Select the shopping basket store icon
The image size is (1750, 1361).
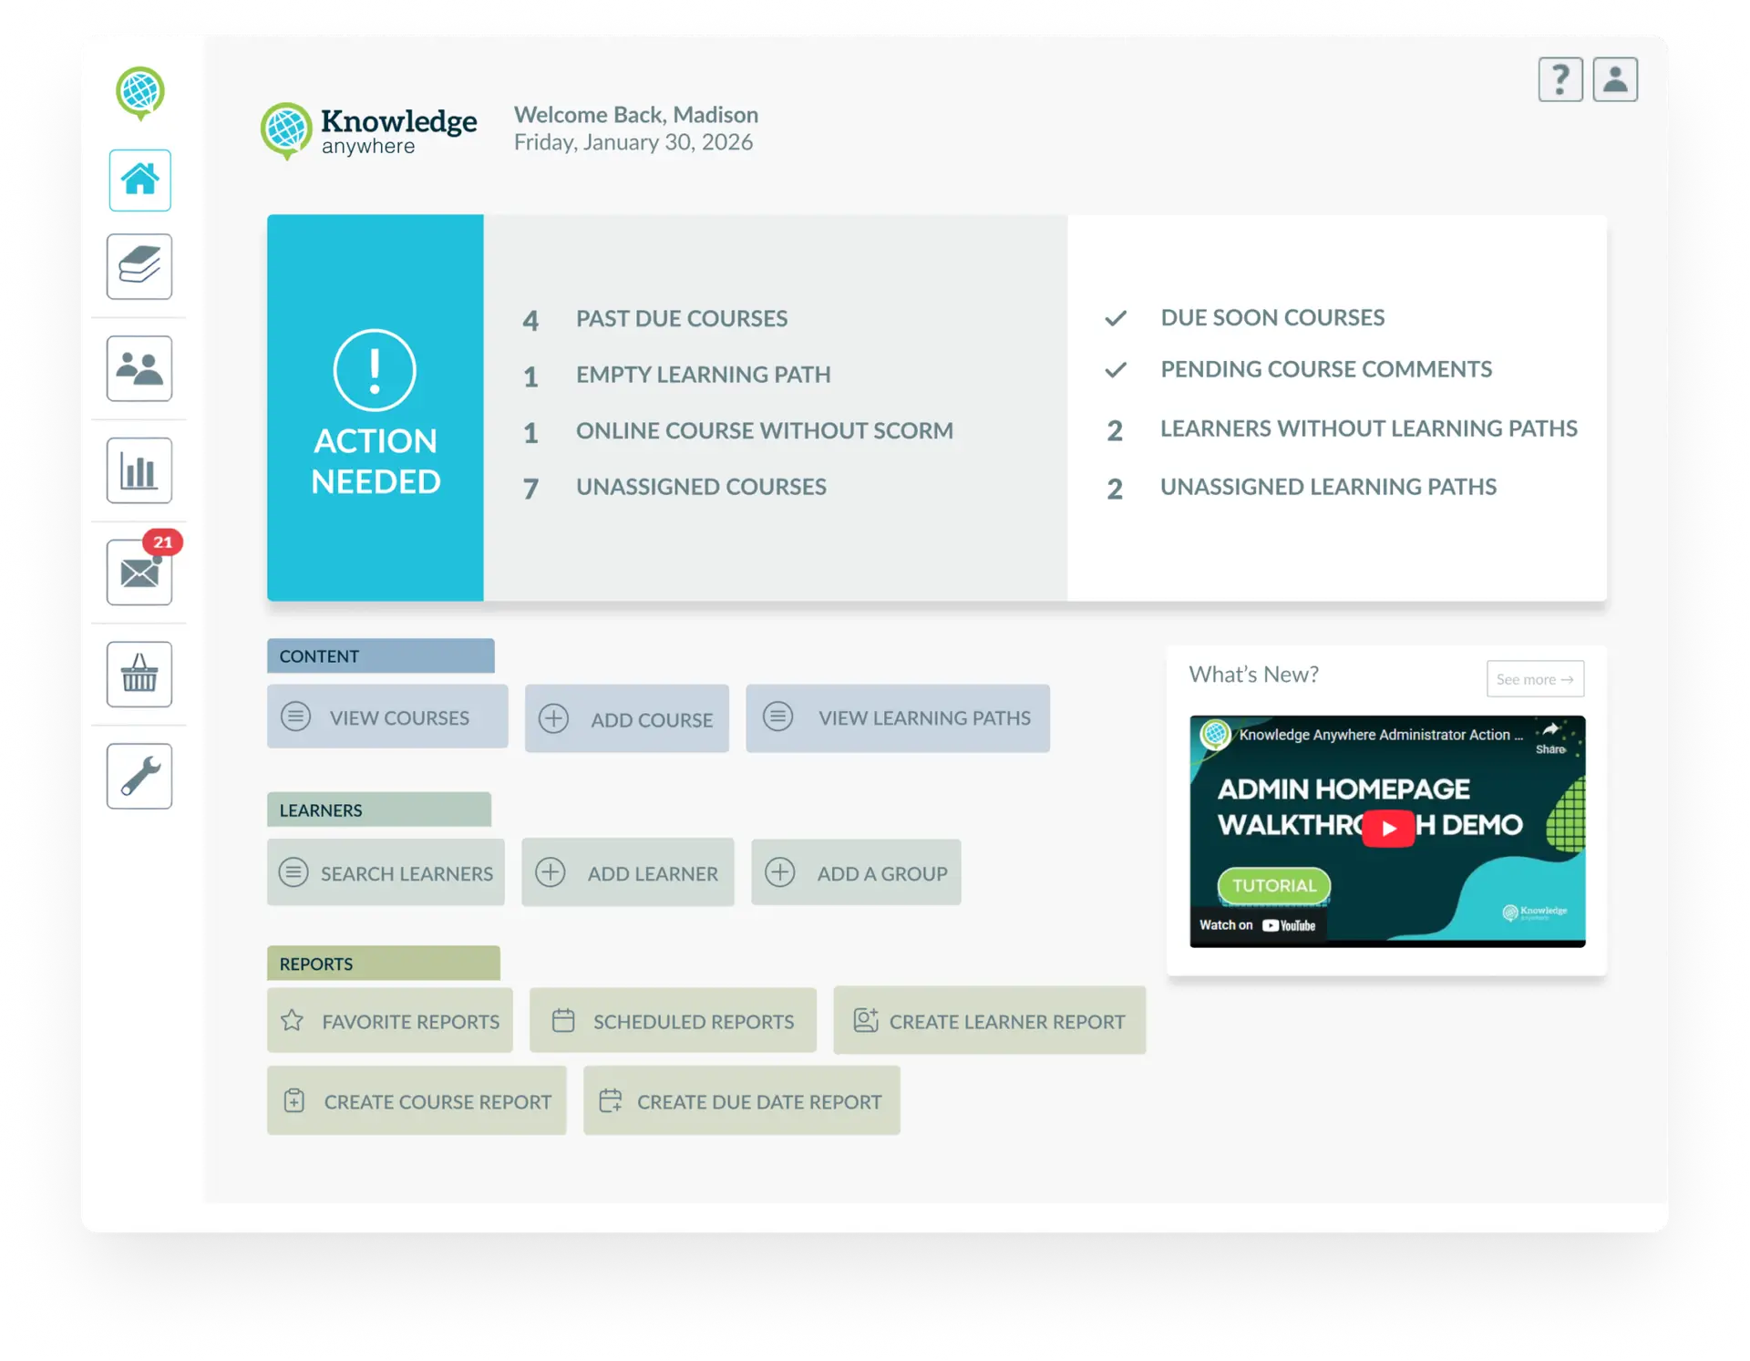pyautogui.click(x=139, y=675)
